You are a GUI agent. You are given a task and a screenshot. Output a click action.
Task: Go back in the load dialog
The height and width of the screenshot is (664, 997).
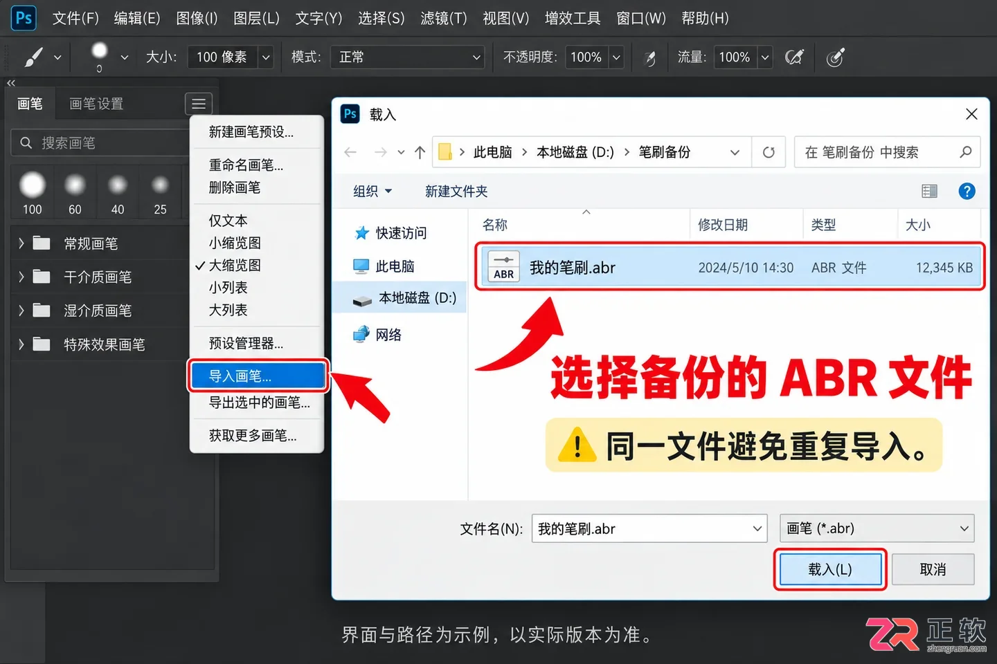click(350, 152)
